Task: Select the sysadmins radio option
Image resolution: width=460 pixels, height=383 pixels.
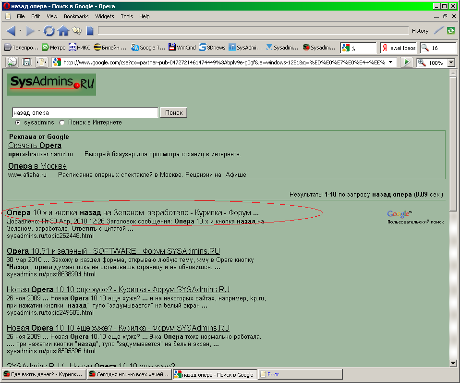Action: click(x=18, y=123)
